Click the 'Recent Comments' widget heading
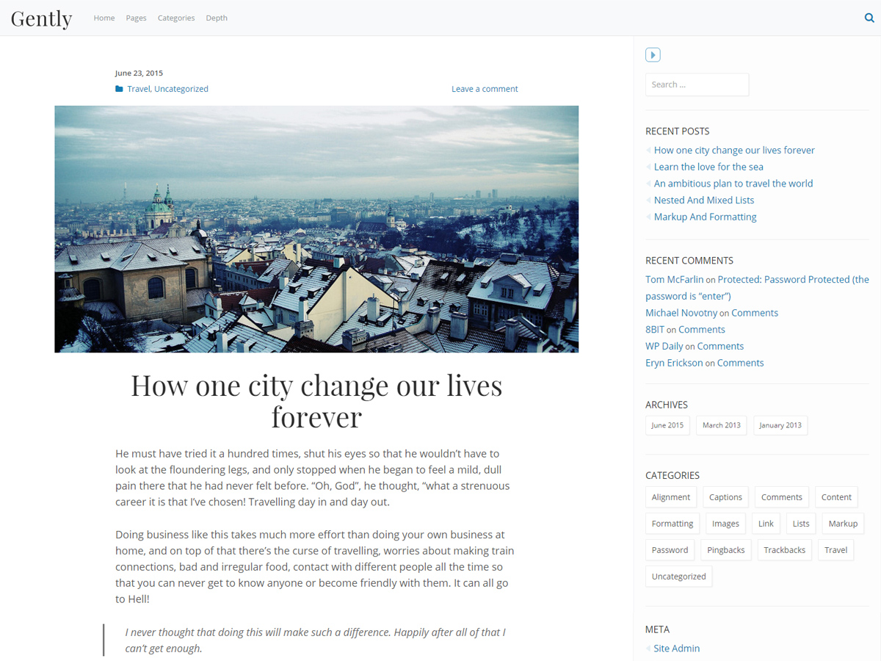 (x=689, y=261)
